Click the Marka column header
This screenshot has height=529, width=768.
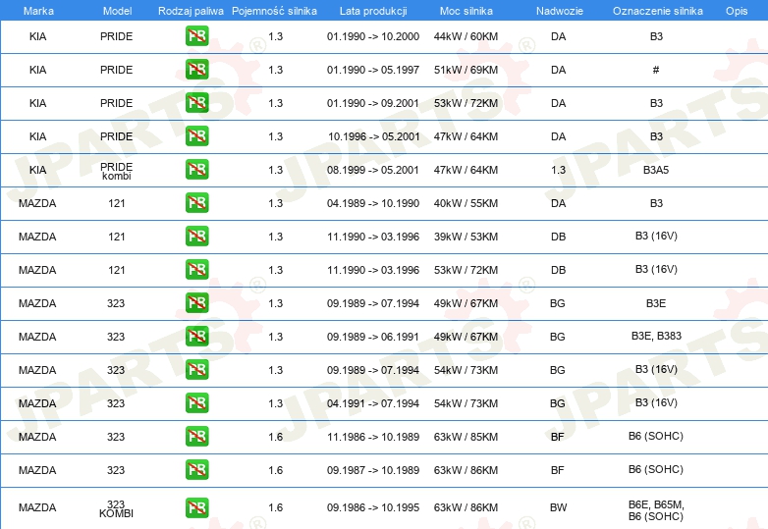pos(38,11)
